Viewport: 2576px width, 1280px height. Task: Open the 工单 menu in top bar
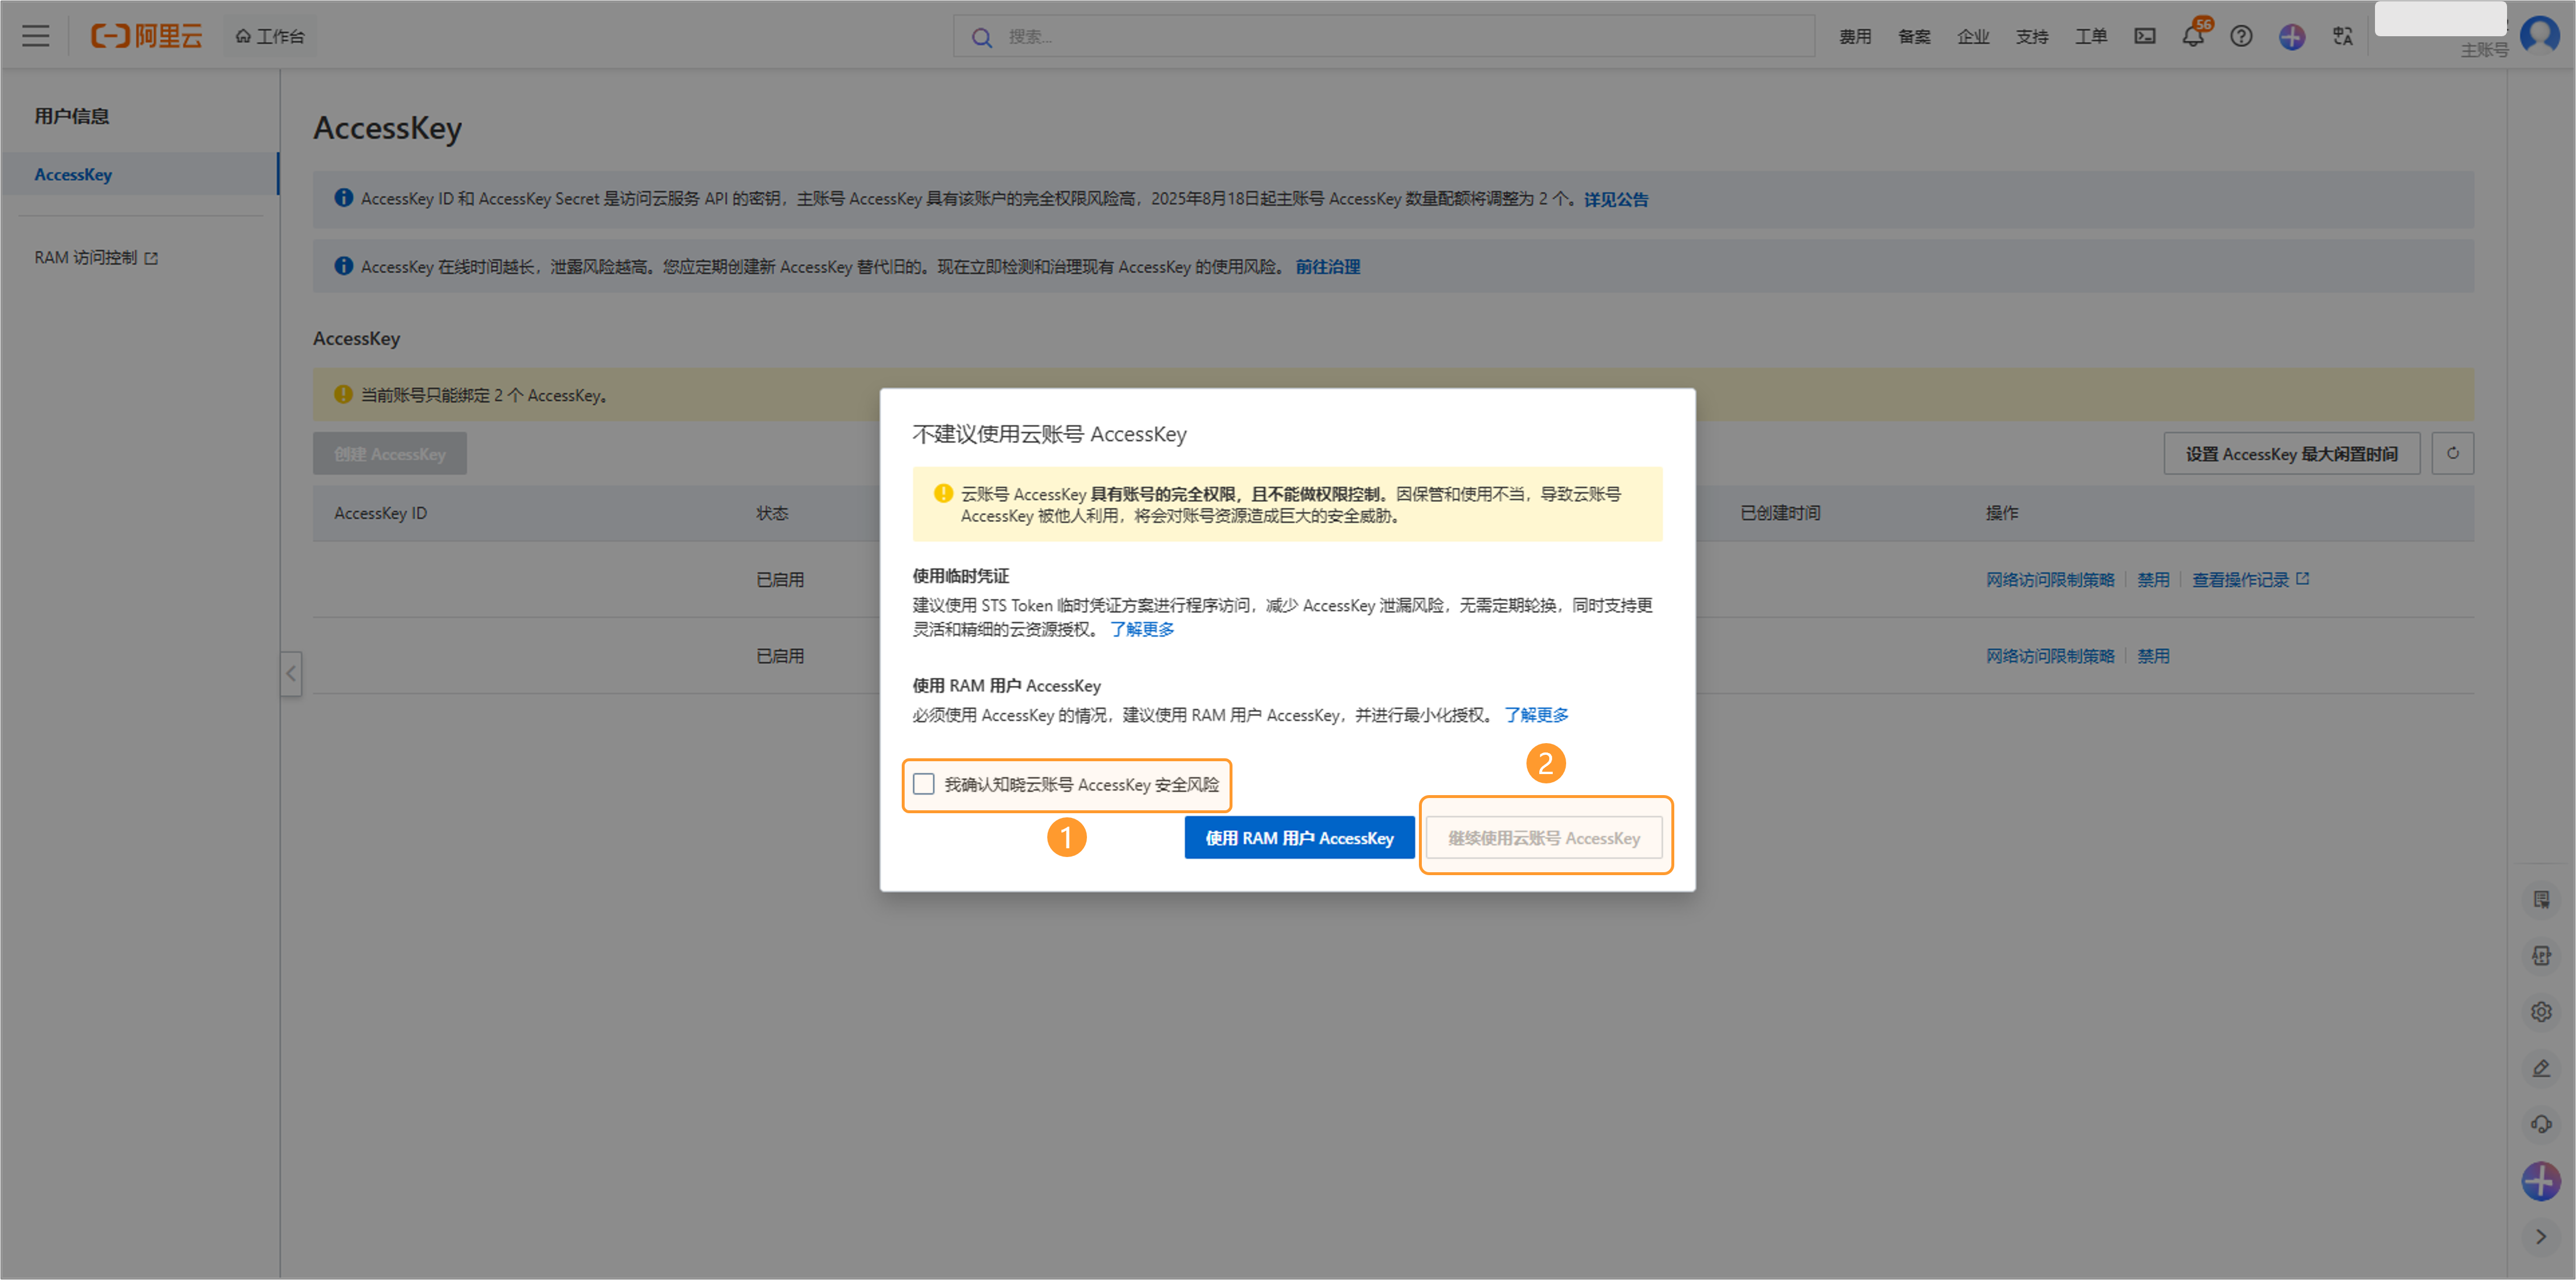click(2090, 36)
